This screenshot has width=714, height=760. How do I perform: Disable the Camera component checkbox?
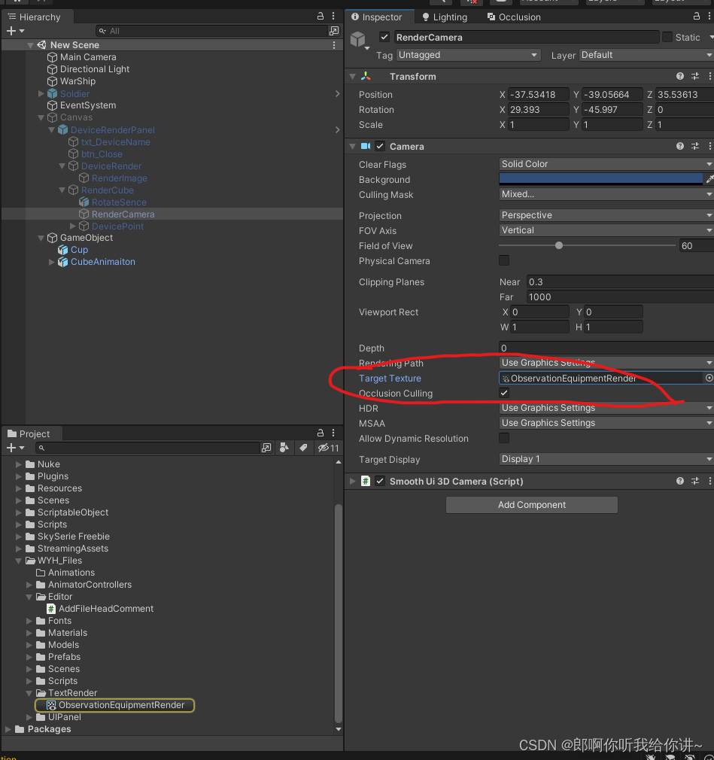click(380, 146)
